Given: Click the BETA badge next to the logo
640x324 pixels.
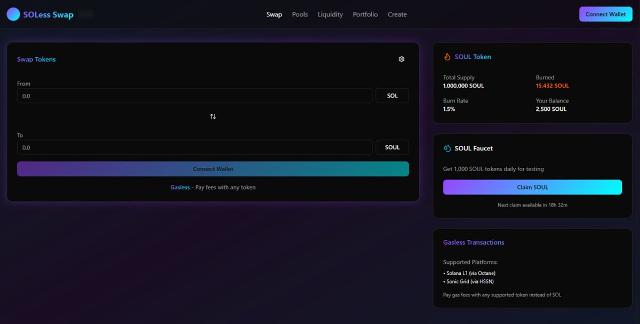Looking at the screenshot, I should [x=86, y=14].
